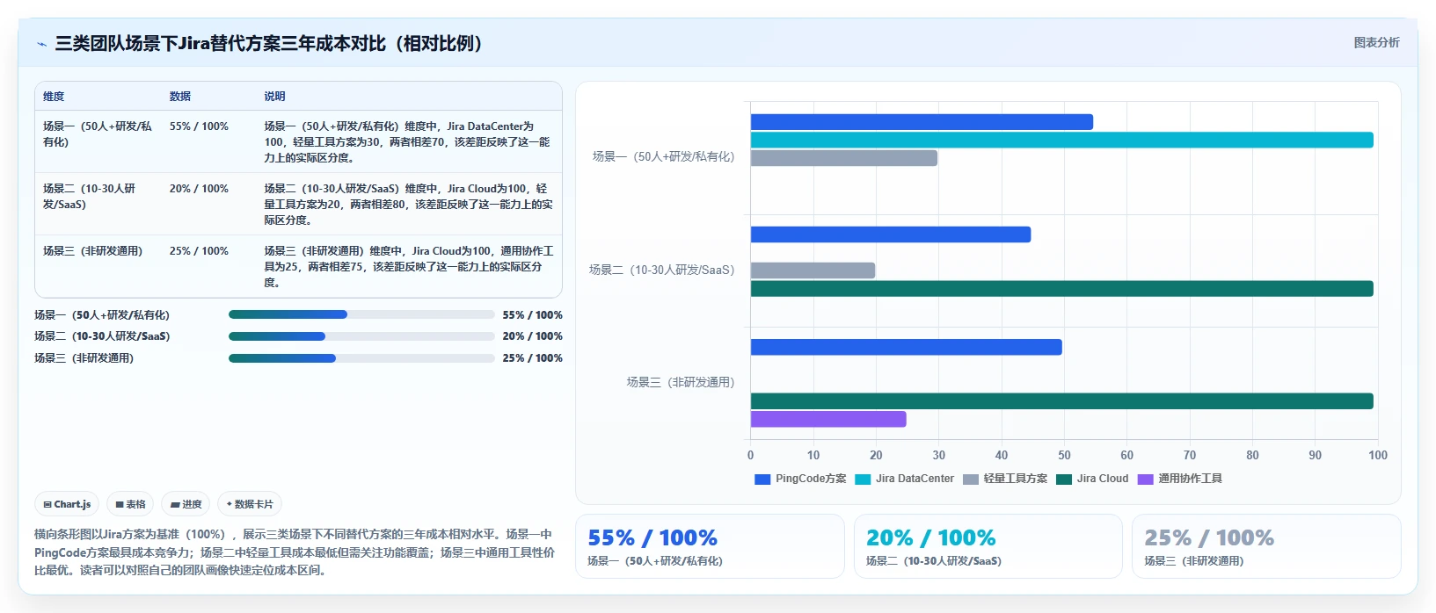Click the x-axis tick label 30
This screenshot has width=1436, height=613.
[x=938, y=456]
